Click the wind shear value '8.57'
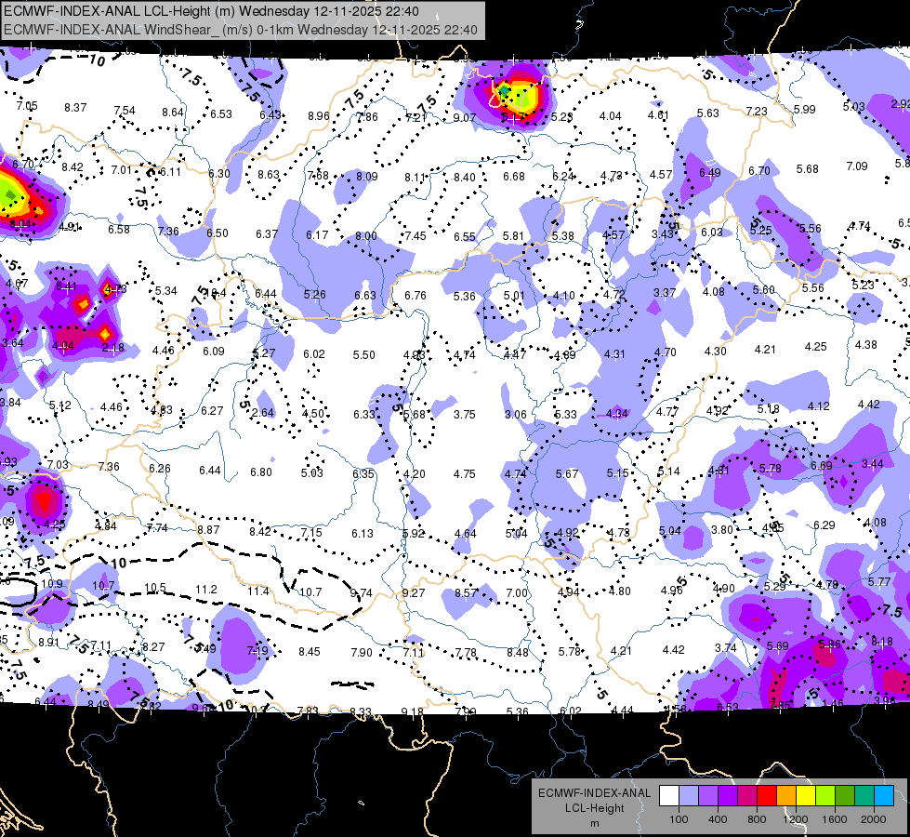910x837 pixels. click(466, 593)
